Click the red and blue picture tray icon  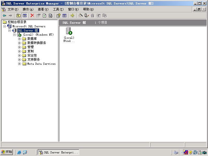pos(186,152)
